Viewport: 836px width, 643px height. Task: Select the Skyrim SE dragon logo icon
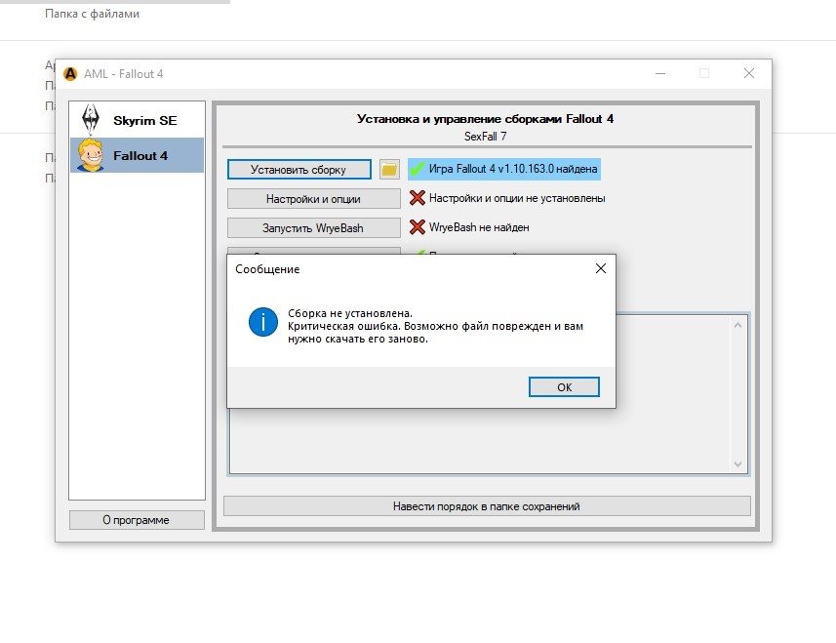pos(91,120)
